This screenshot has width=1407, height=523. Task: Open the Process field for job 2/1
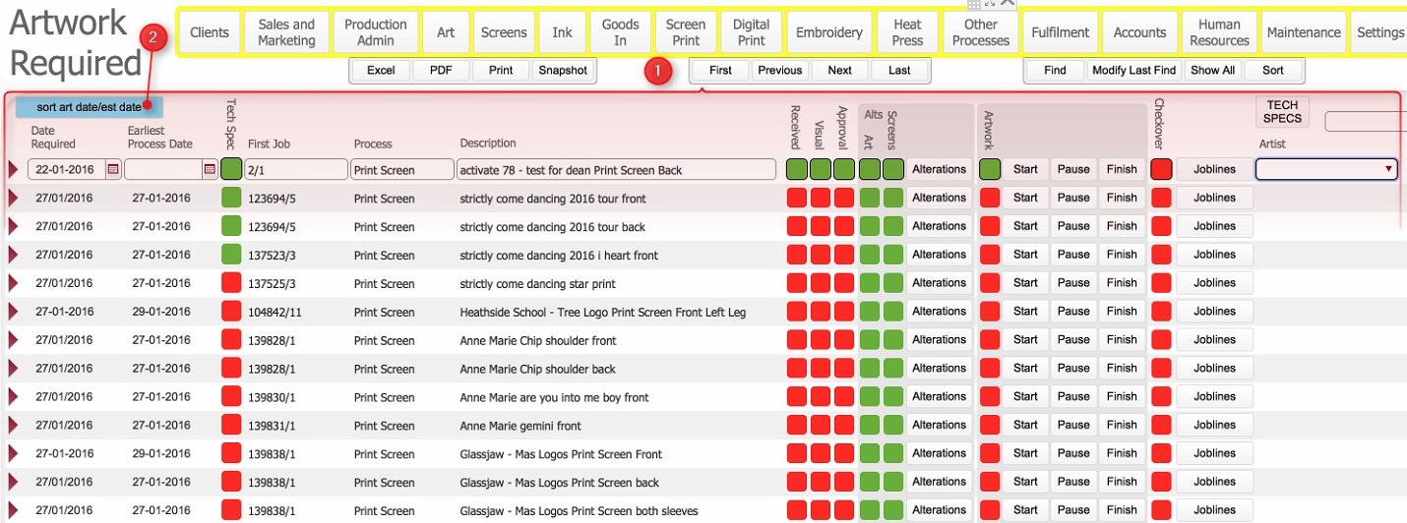pyautogui.click(x=401, y=170)
